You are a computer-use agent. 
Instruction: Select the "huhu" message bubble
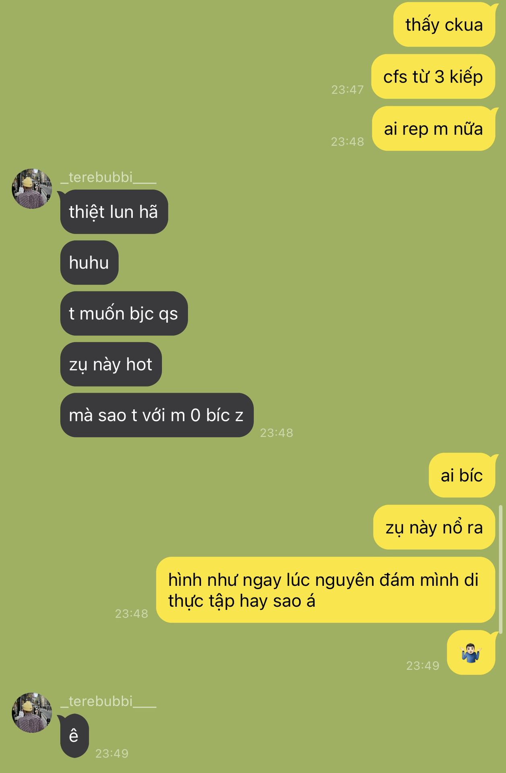tap(89, 262)
